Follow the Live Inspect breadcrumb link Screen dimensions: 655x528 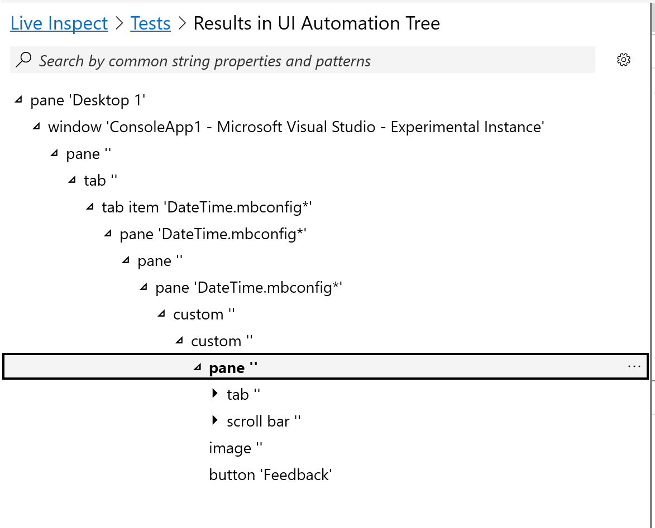[x=59, y=23]
